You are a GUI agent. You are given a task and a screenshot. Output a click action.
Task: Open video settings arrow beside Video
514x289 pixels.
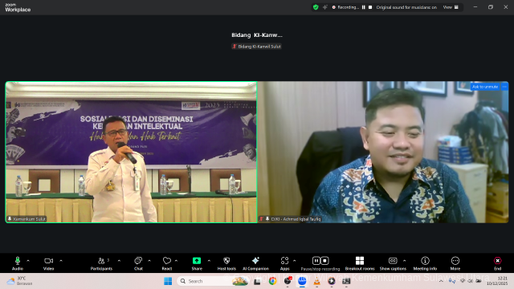pyautogui.click(x=61, y=261)
